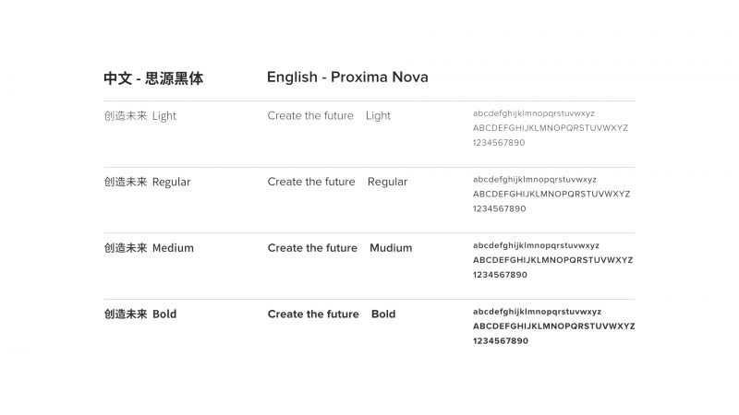Click the Medium weight 'Create the future' text
This screenshot has height=415, width=739.
312,248
